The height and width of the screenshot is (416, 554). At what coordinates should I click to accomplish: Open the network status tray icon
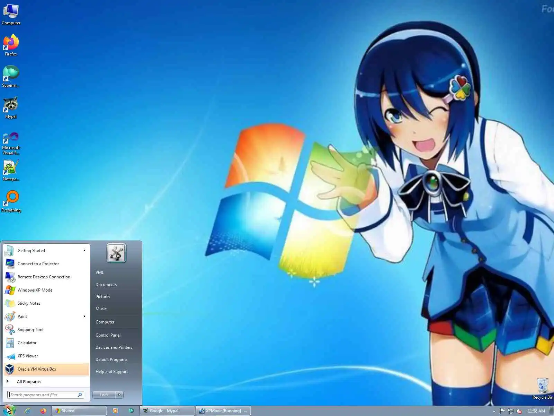point(511,411)
